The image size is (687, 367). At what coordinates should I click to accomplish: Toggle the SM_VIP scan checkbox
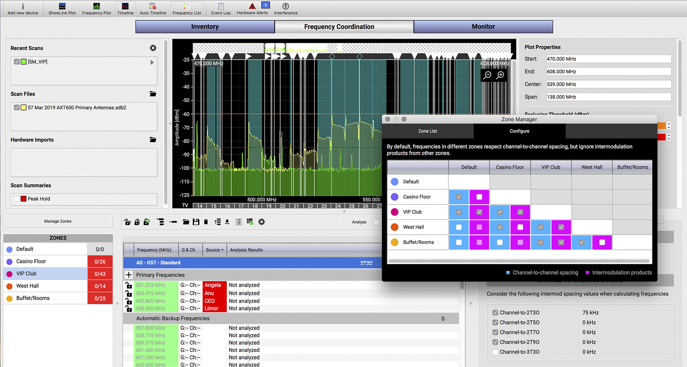[17, 62]
